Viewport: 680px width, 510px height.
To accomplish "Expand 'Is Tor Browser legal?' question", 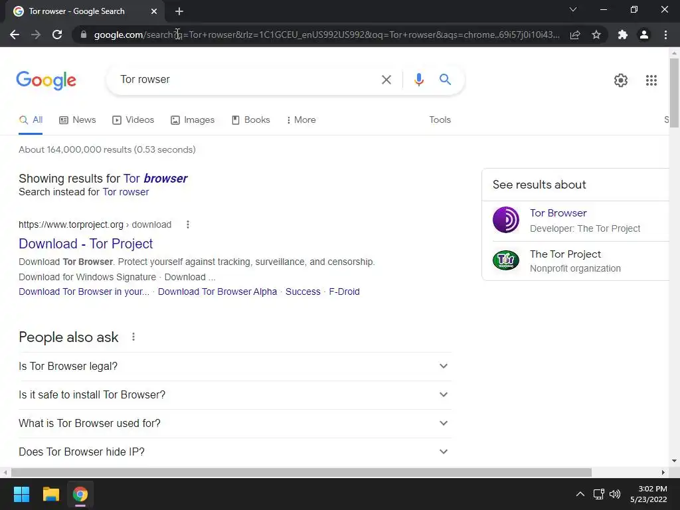I will click(x=234, y=367).
